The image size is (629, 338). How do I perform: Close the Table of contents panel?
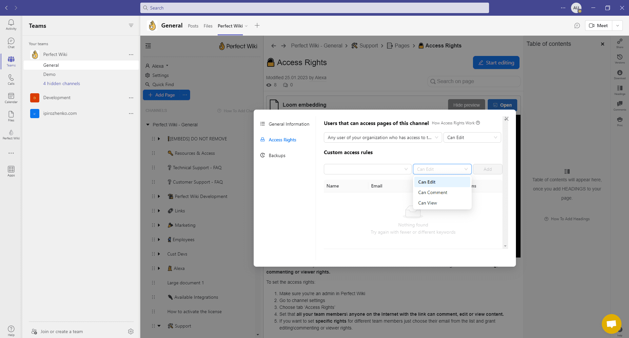point(602,44)
